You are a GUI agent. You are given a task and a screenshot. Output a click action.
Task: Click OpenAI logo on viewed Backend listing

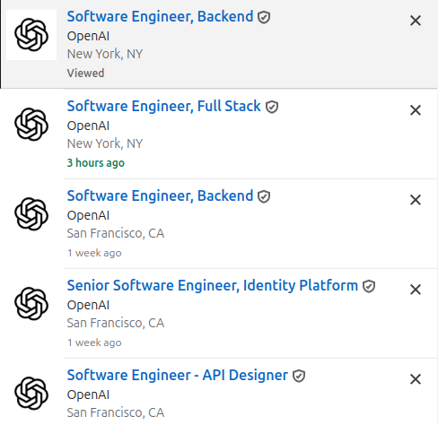(x=31, y=35)
